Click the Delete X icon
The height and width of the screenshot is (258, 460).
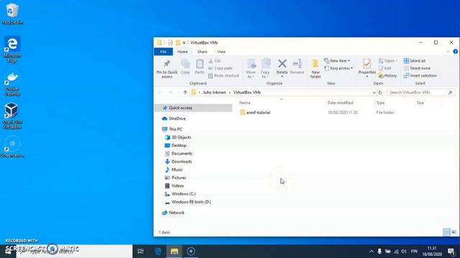[x=282, y=64]
